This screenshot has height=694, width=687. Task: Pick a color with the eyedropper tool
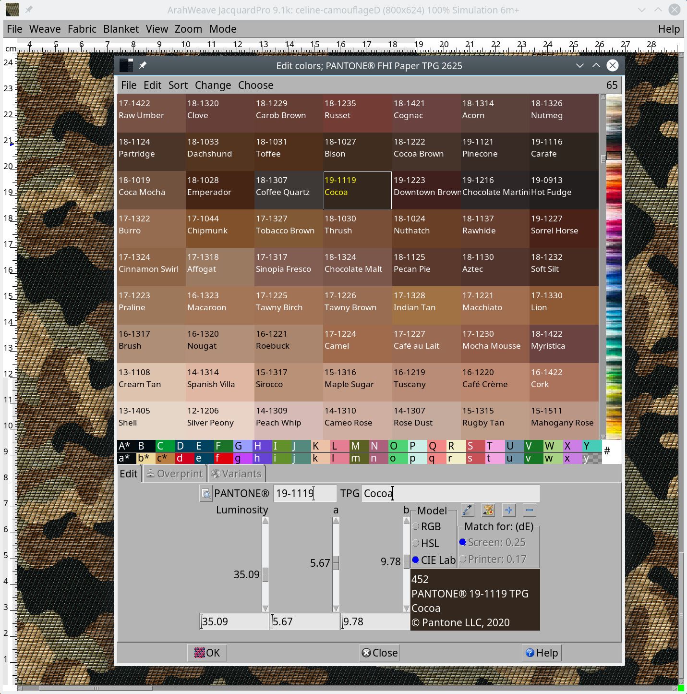(x=467, y=510)
